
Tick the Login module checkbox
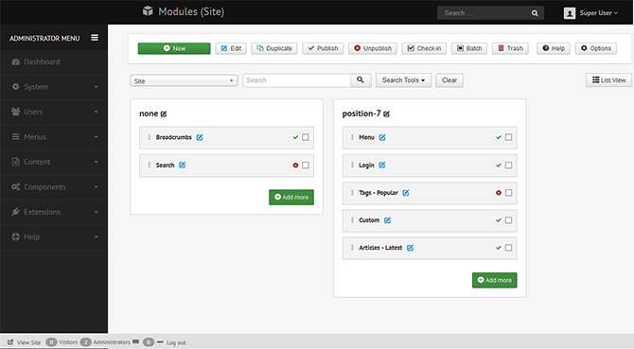509,166
